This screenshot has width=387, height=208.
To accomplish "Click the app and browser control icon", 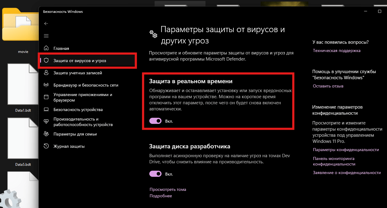I will coord(46,97).
